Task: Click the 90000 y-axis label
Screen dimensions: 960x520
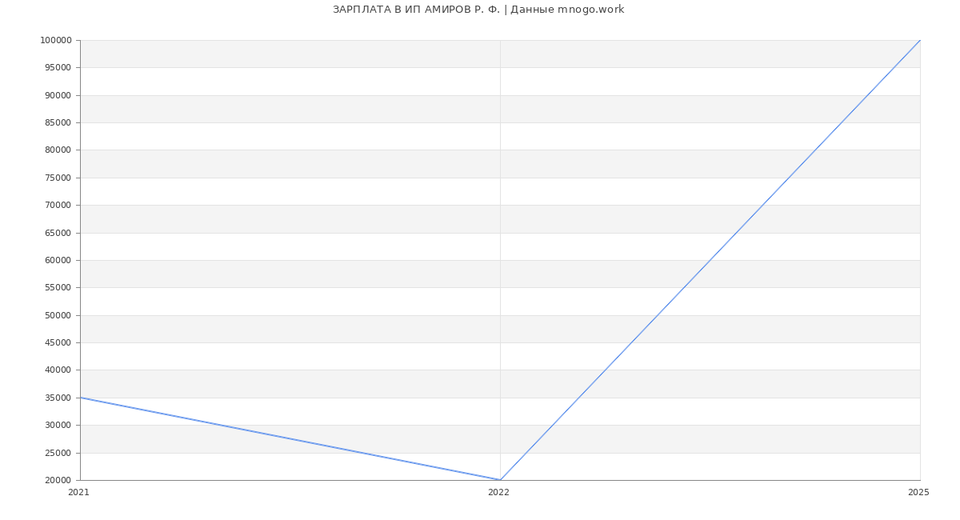Action: pos(58,95)
